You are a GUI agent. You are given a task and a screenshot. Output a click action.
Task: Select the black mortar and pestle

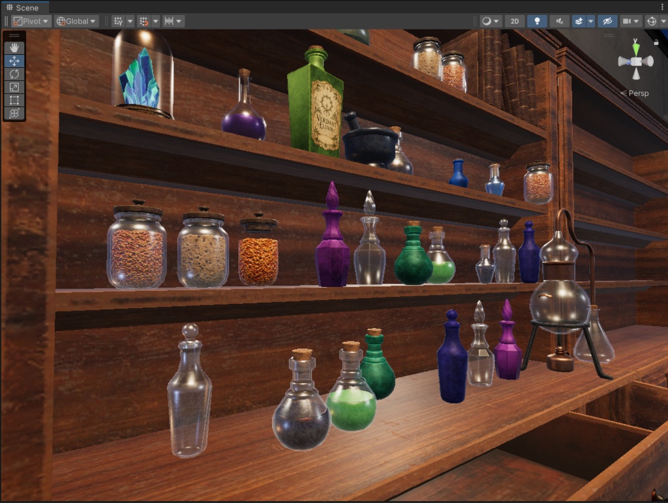[x=369, y=140]
